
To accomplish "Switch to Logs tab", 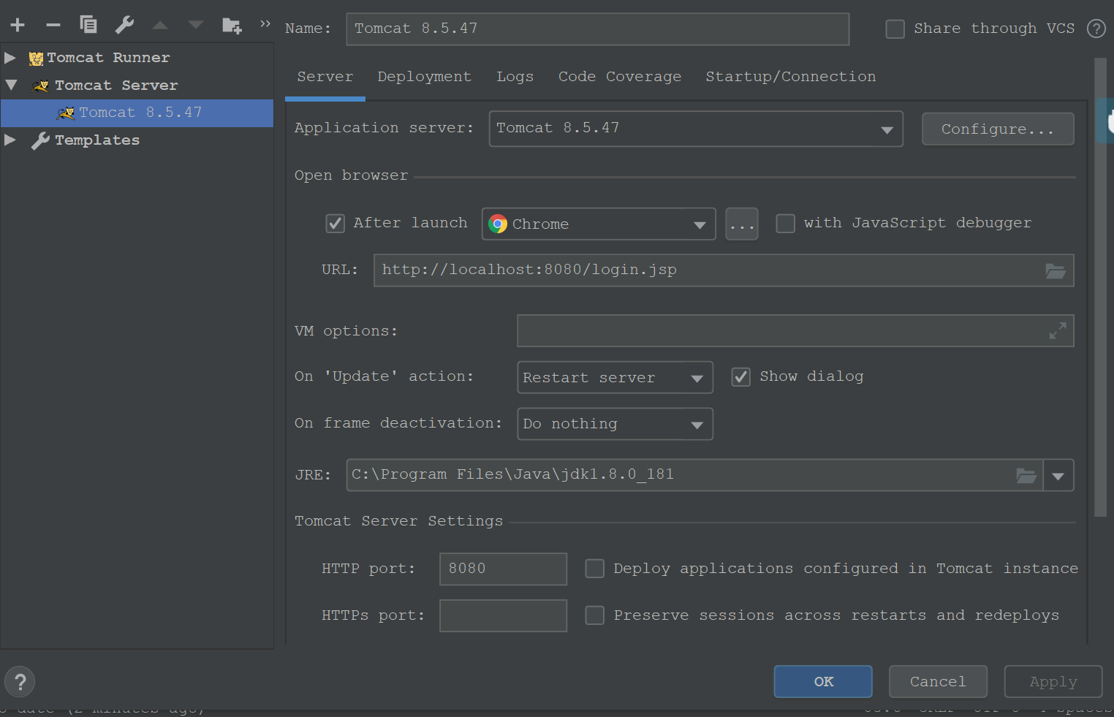I will pos(515,77).
